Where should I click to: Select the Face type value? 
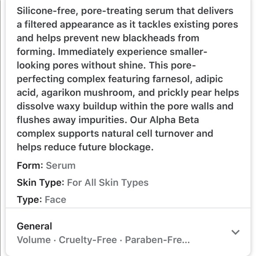click(x=55, y=200)
